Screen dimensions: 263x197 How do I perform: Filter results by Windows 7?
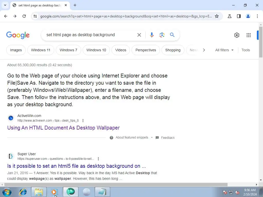68,50
